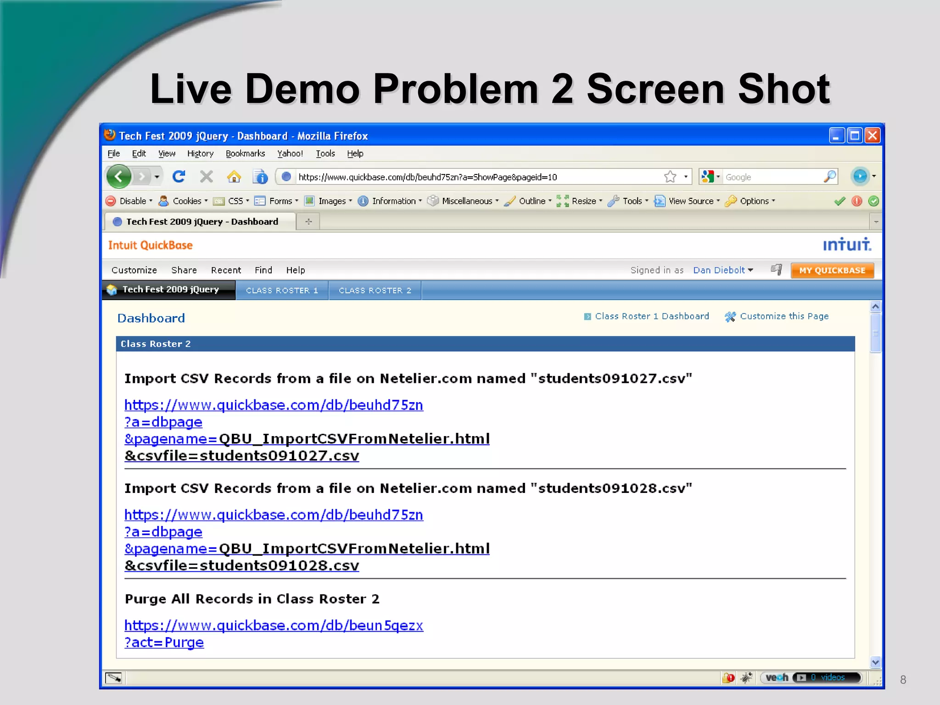Follow the ?act=Purge link
This screenshot has width=940, height=705.
coord(164,642)
